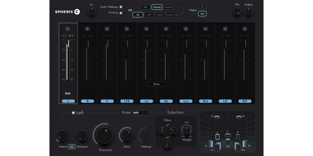Set link mode to Channel

click(157, 7)
